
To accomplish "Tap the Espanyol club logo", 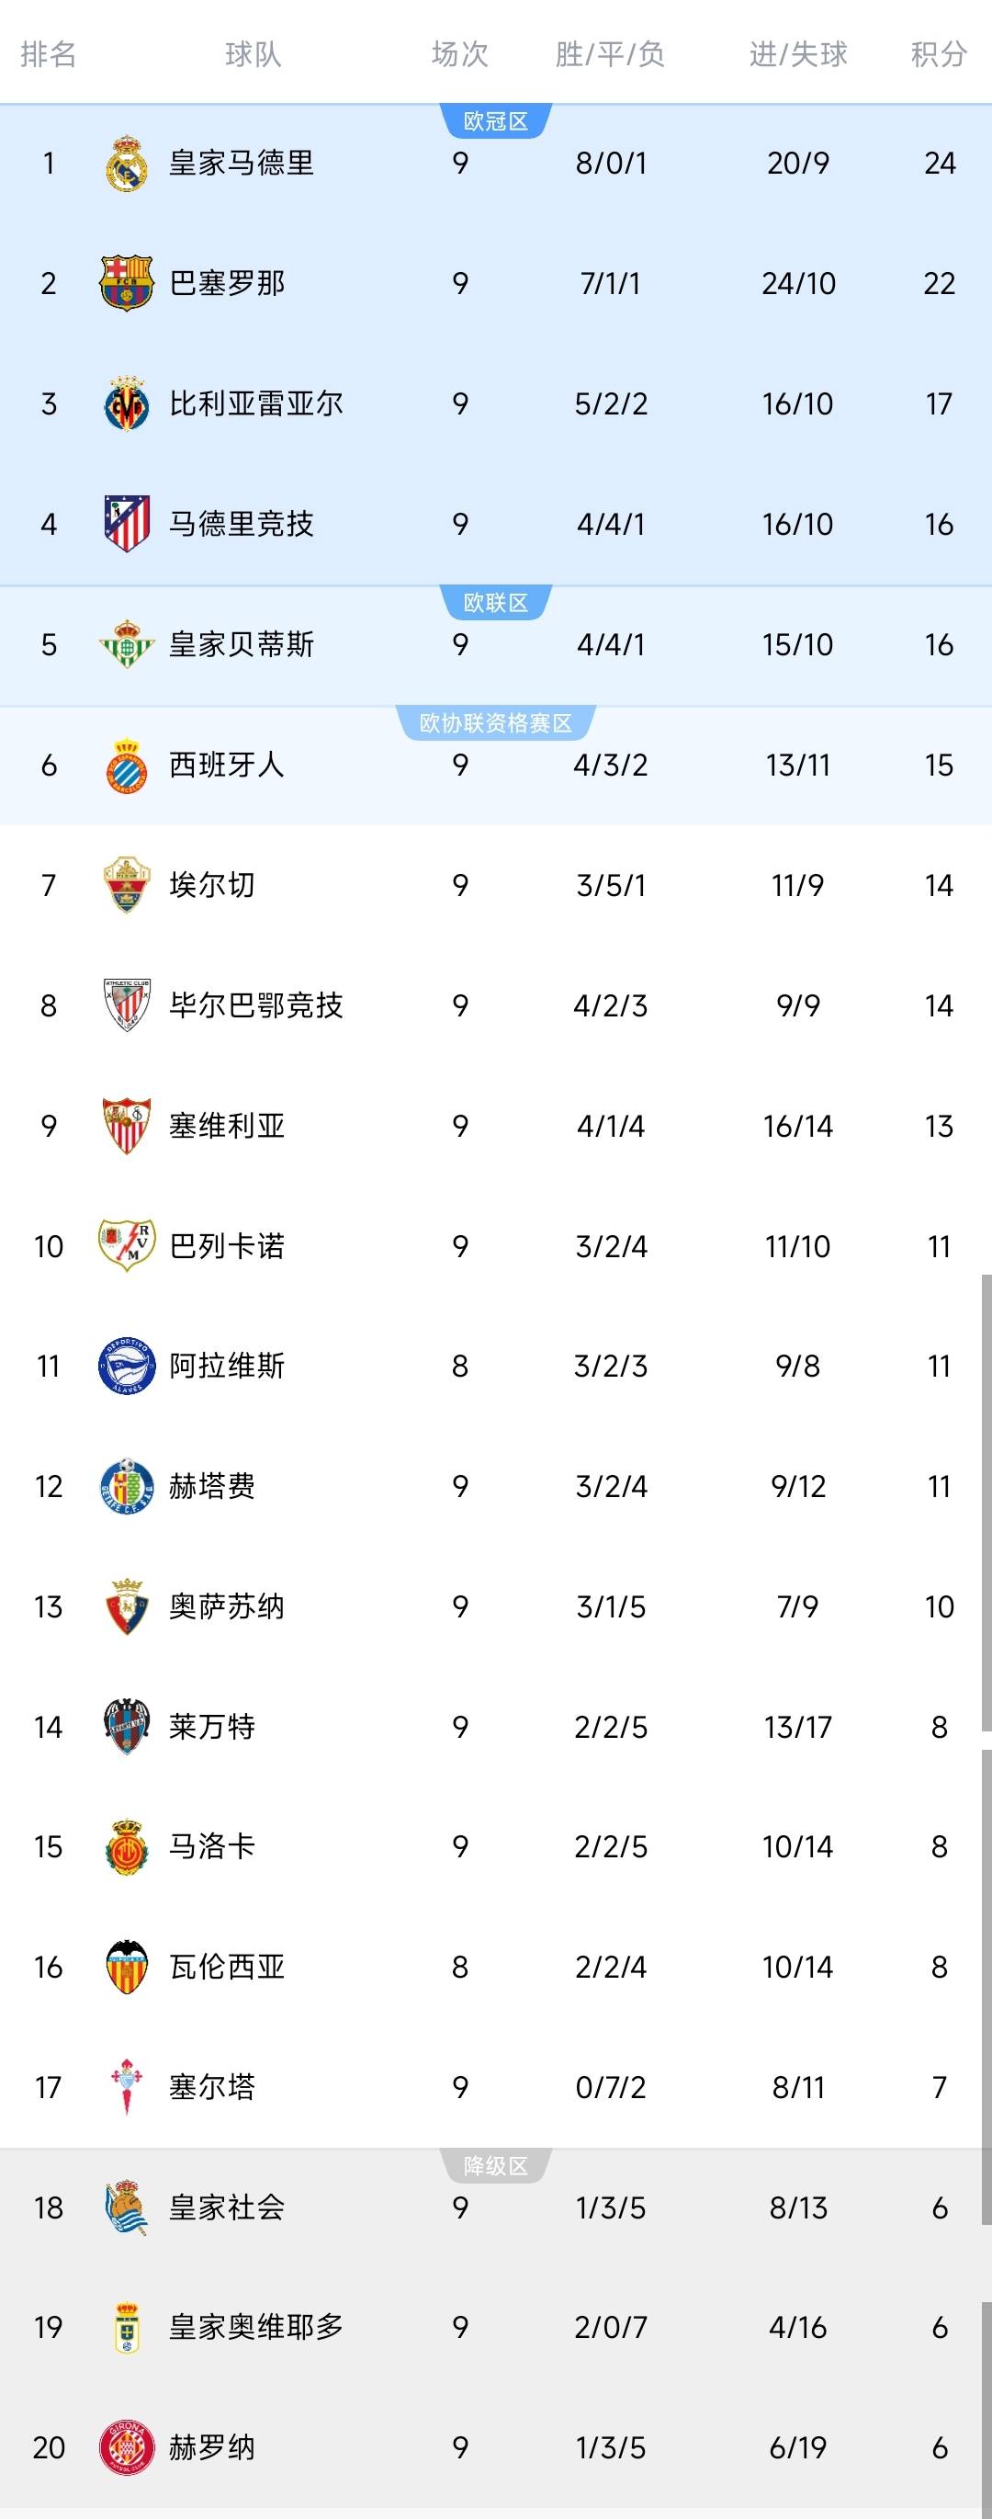I will (x=127, y=765).
